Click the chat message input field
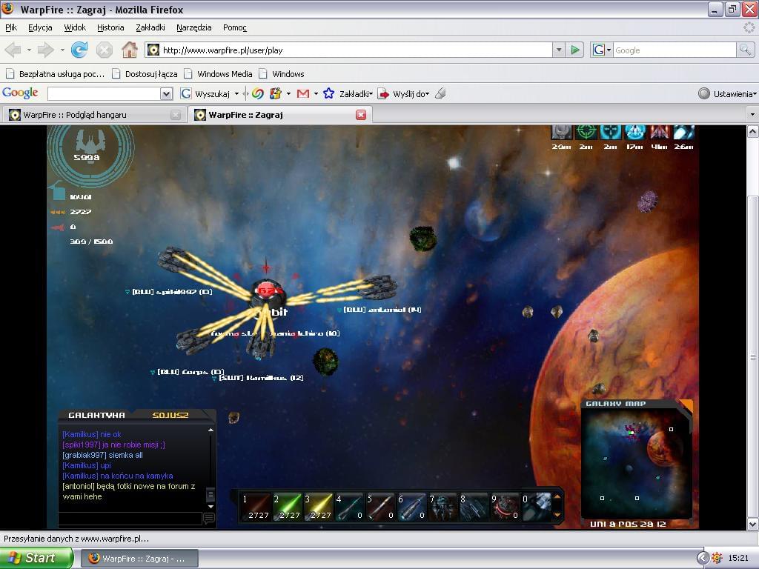Image resolution: width=759 pixels, height=569 pixels. pyautogui.click(x=130, y=519)
